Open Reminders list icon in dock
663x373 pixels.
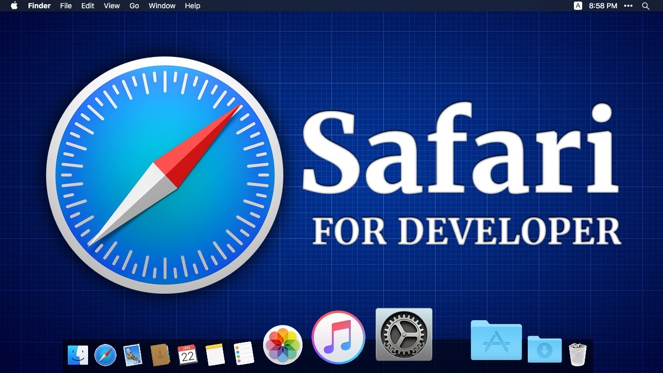click(x=243, y=353)
